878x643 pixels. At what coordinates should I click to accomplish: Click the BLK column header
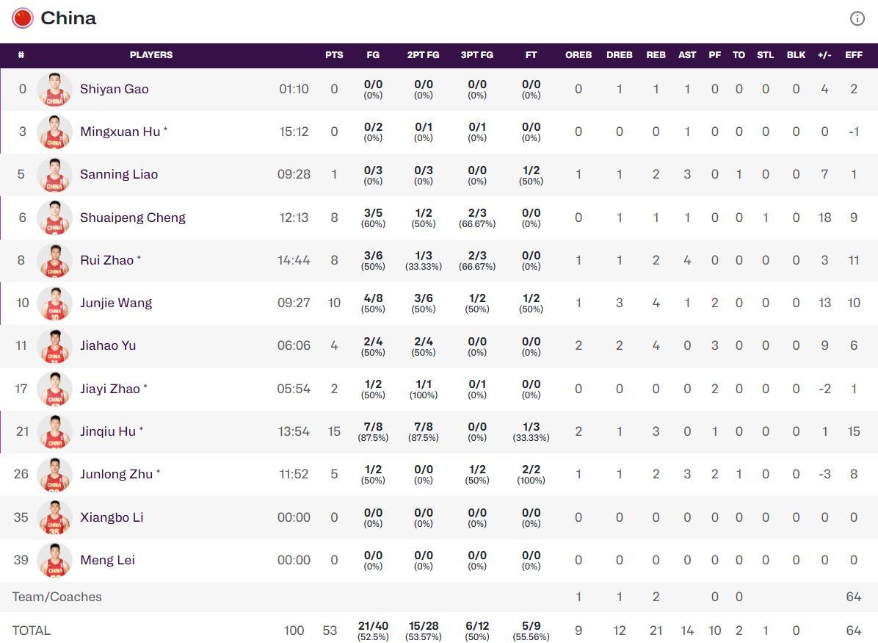click(x=796, y=55)
